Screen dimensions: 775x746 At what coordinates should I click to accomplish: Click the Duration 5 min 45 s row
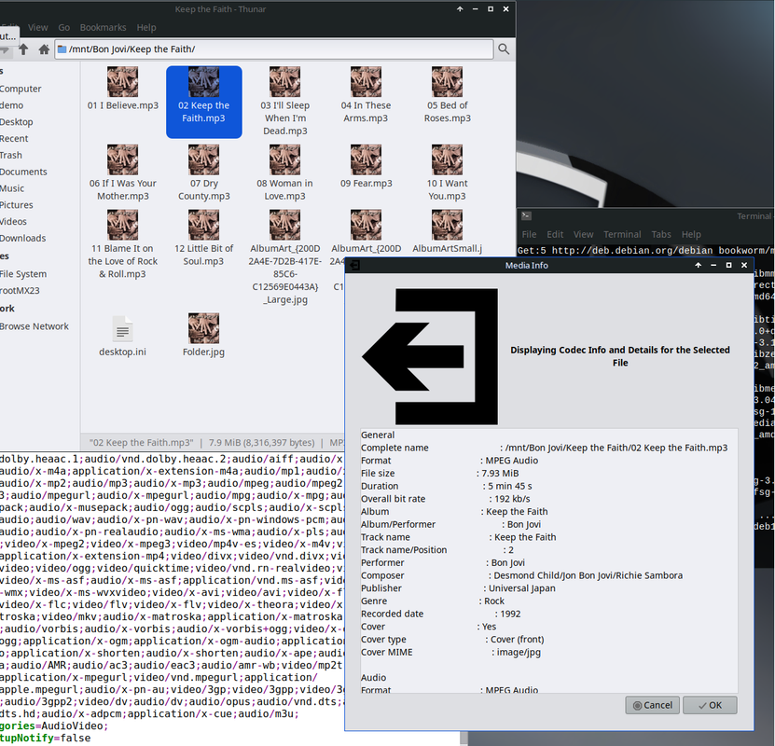pos(447,486)
